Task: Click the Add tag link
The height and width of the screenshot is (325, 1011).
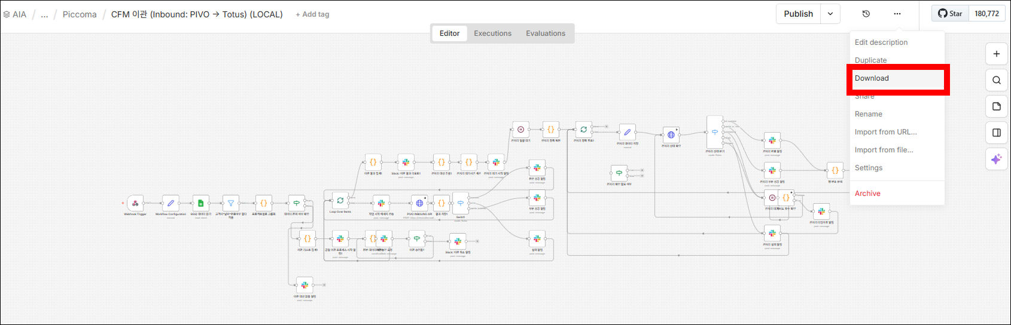Action: [x=312, y=14]
